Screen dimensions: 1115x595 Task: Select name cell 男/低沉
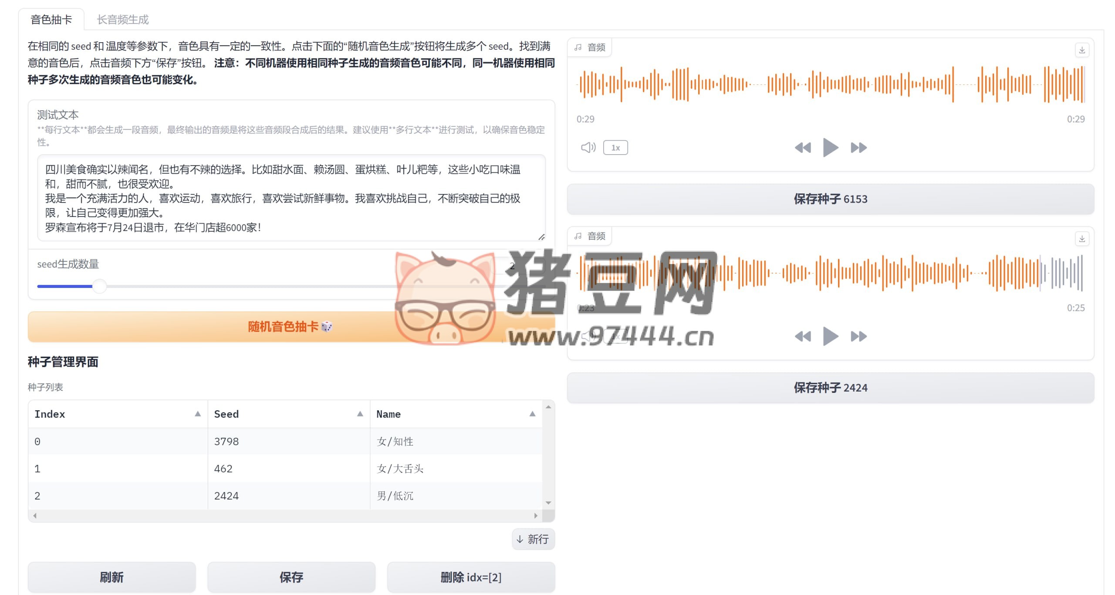click(x=456, y=496)
